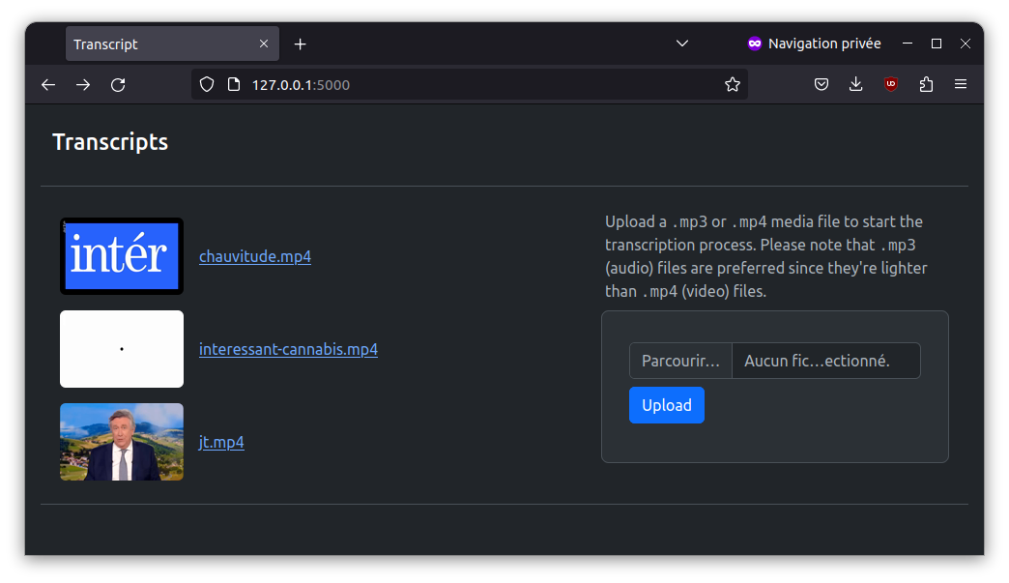This screenshot has width=1009, height=583.
Task: Open the chauvitude.mp4 transcript link
Action: (255, 256)
